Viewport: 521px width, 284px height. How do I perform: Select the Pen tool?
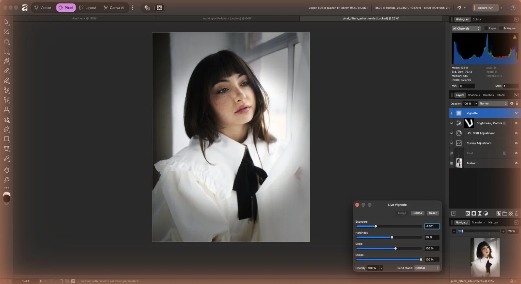pyautogui.click(x=7, y=129)
